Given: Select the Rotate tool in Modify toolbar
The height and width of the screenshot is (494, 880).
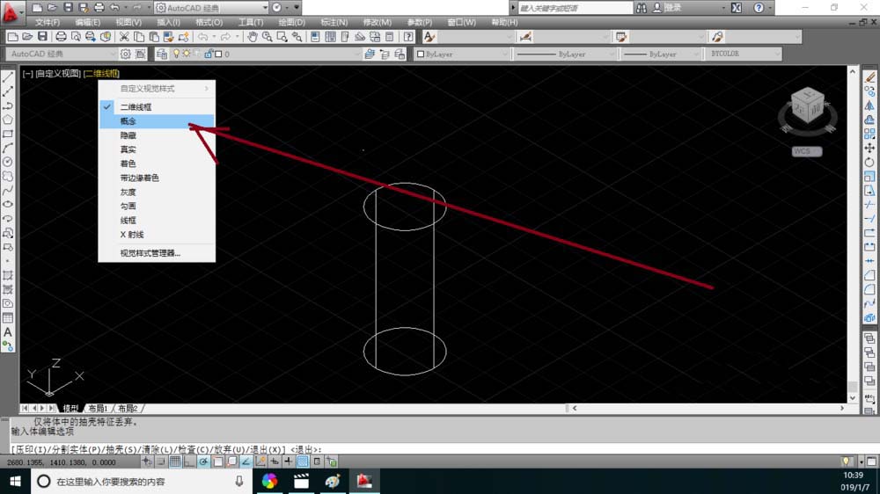Looking at the screenshot, I should click(869, 162).
